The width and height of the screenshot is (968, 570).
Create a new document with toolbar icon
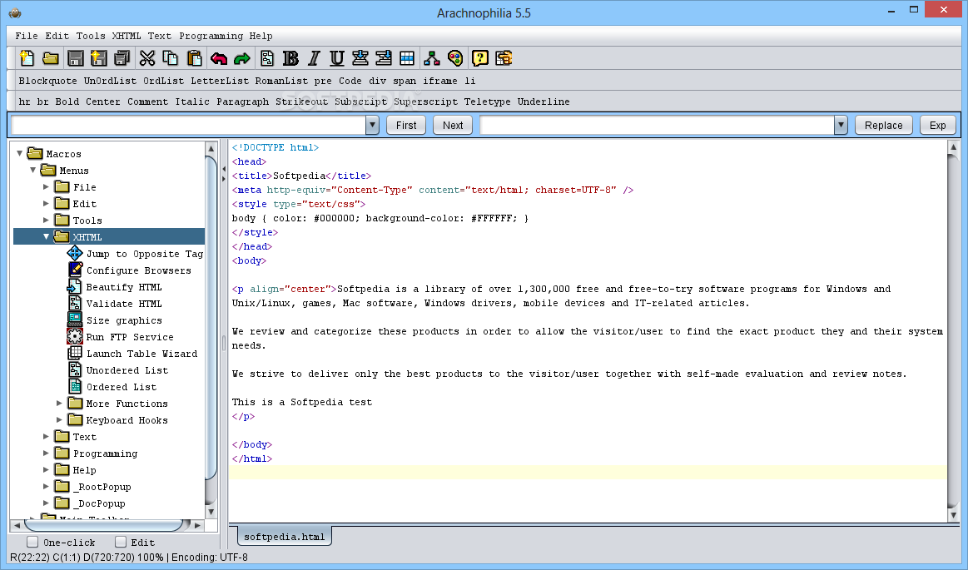pos(27,58)
